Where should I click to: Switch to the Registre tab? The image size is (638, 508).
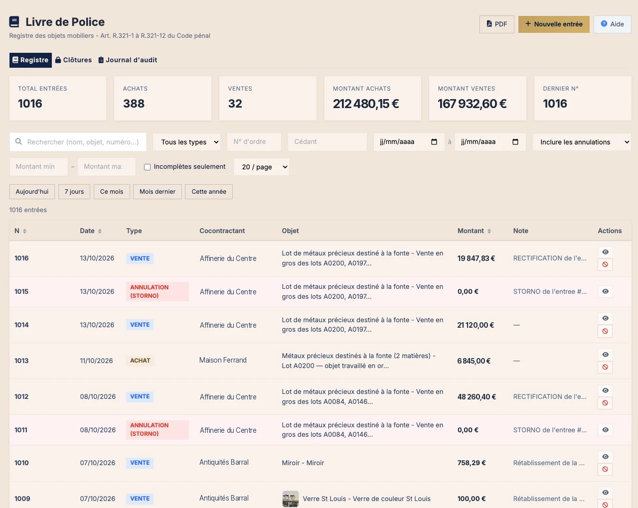[30, 60]
